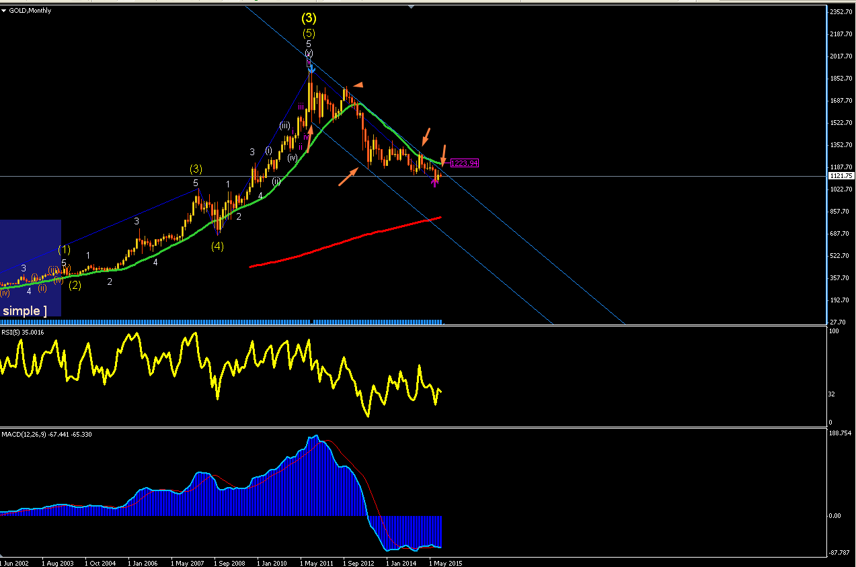Click the 1 Jan 2006 date label
The image size is (856, 567).
(143, 563)
